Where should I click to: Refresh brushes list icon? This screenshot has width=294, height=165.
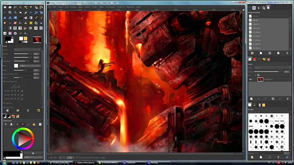[287, 157]
